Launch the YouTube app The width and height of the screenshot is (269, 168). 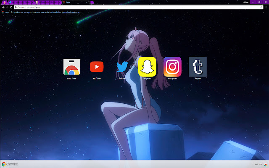click(97, 66)
